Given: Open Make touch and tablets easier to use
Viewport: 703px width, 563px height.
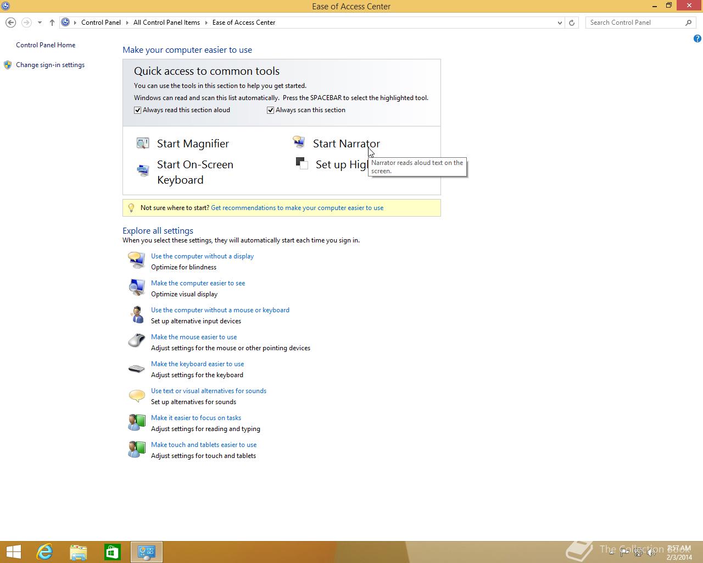Looking at the screenshot, I should click(204, 445).
